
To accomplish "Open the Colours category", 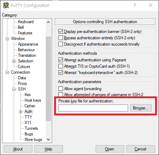I will [24, 67].
